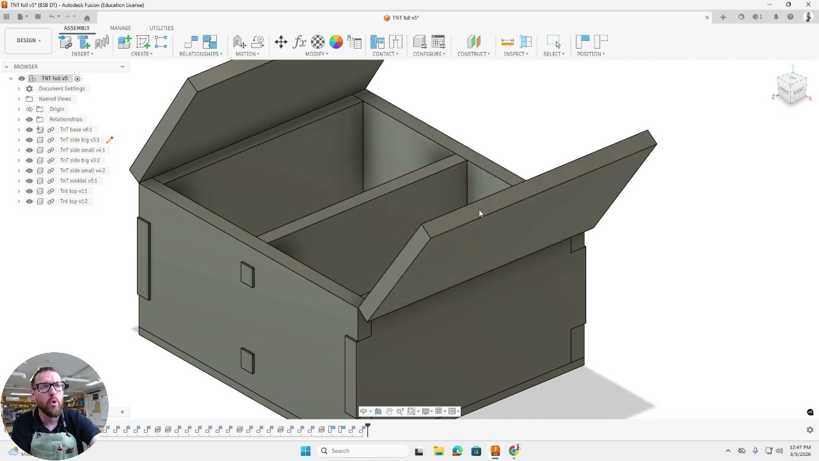This screenshot has height=461, width=819.
Task: Show the hidden Origin folder
Action: pos(29,109)
